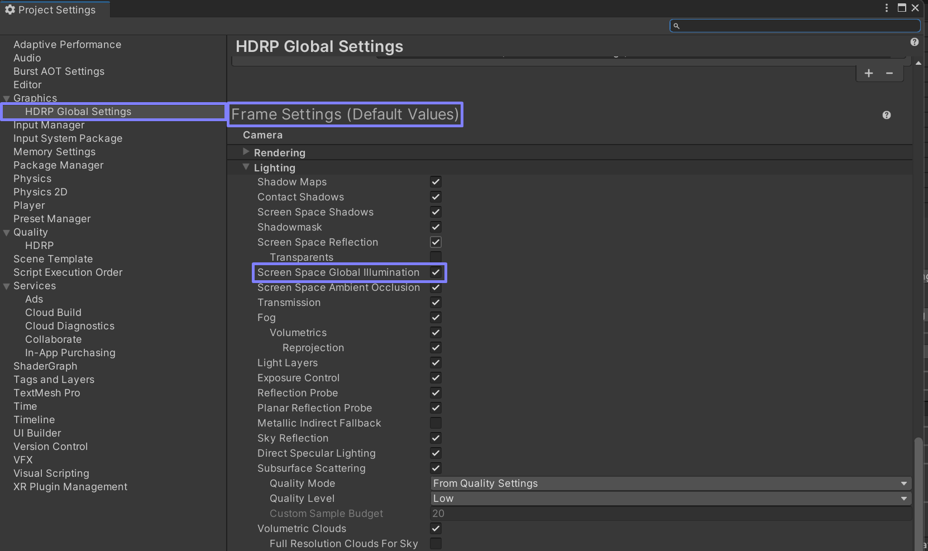Viewport: 928px width, 551px height.
Task: Open Burst AOT Settings
Action: 59,71
